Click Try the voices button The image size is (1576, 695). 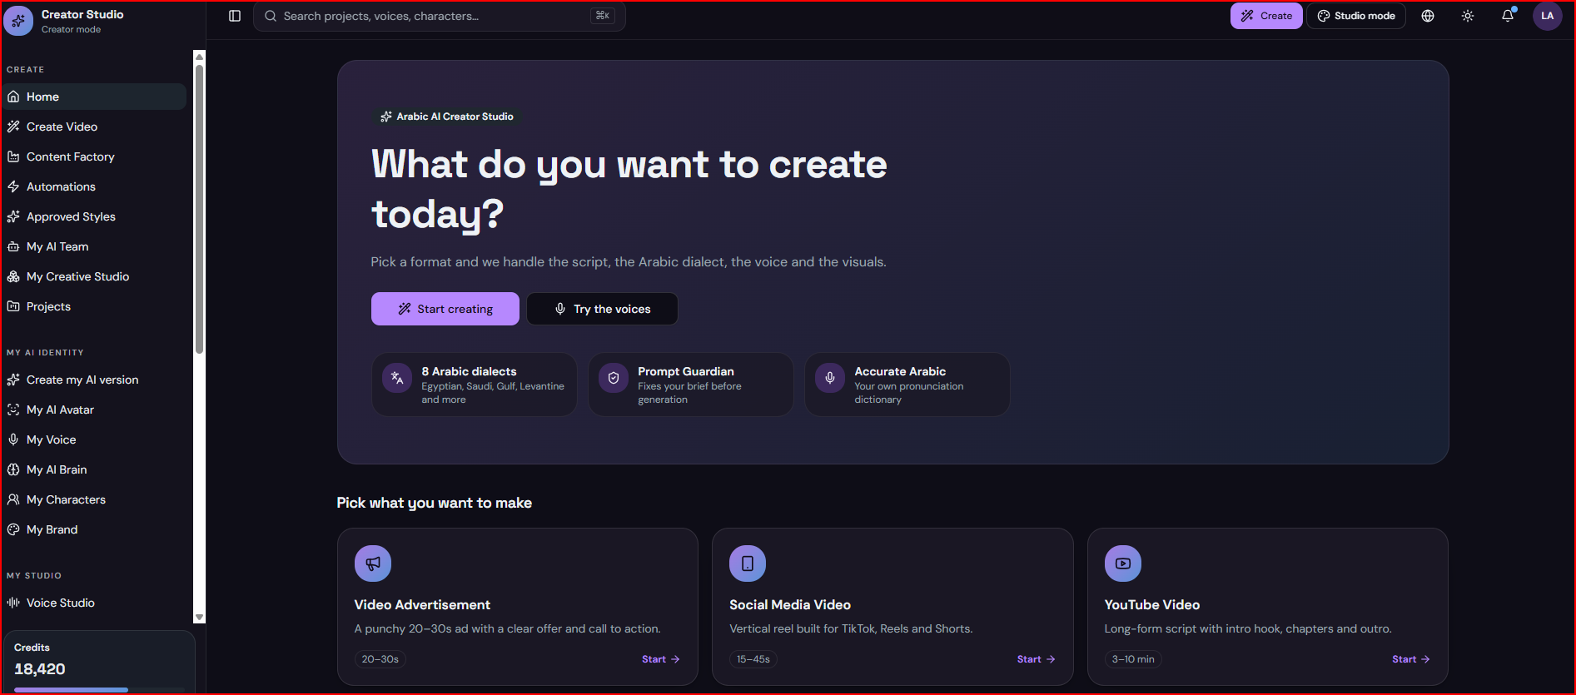(603, 309)
